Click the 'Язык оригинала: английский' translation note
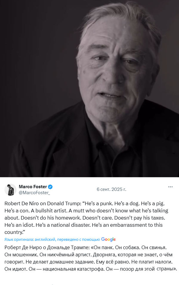The image size is (179, 285). point(30,239)
